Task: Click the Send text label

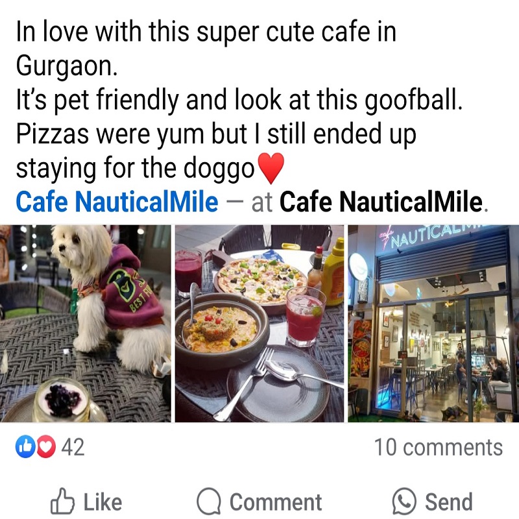Action: click(448, 502)
